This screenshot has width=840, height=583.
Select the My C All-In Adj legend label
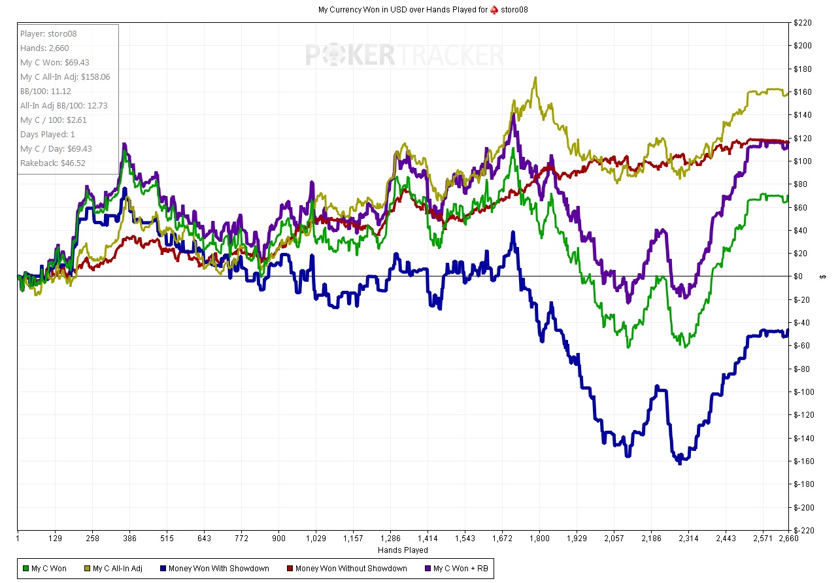(x=121, y=569)
